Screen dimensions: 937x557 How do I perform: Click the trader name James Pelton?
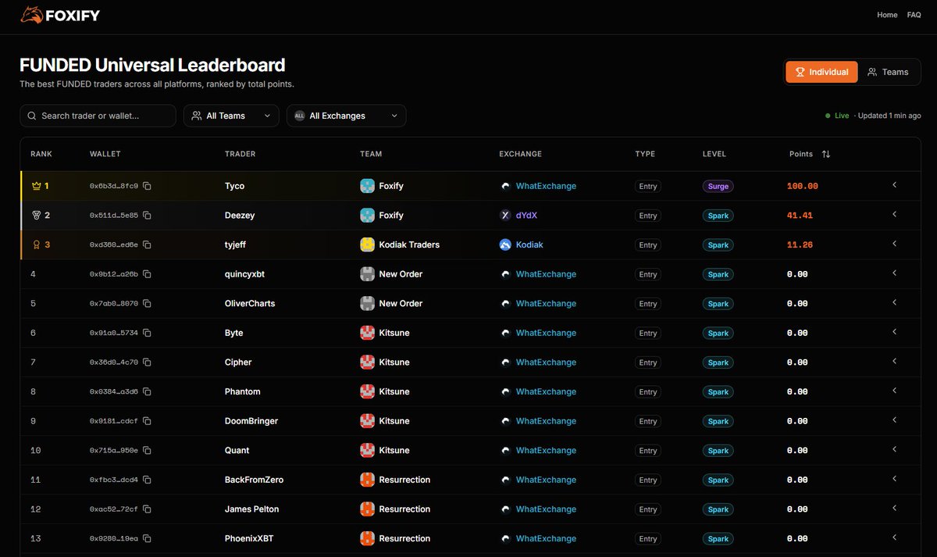[251, 509]
